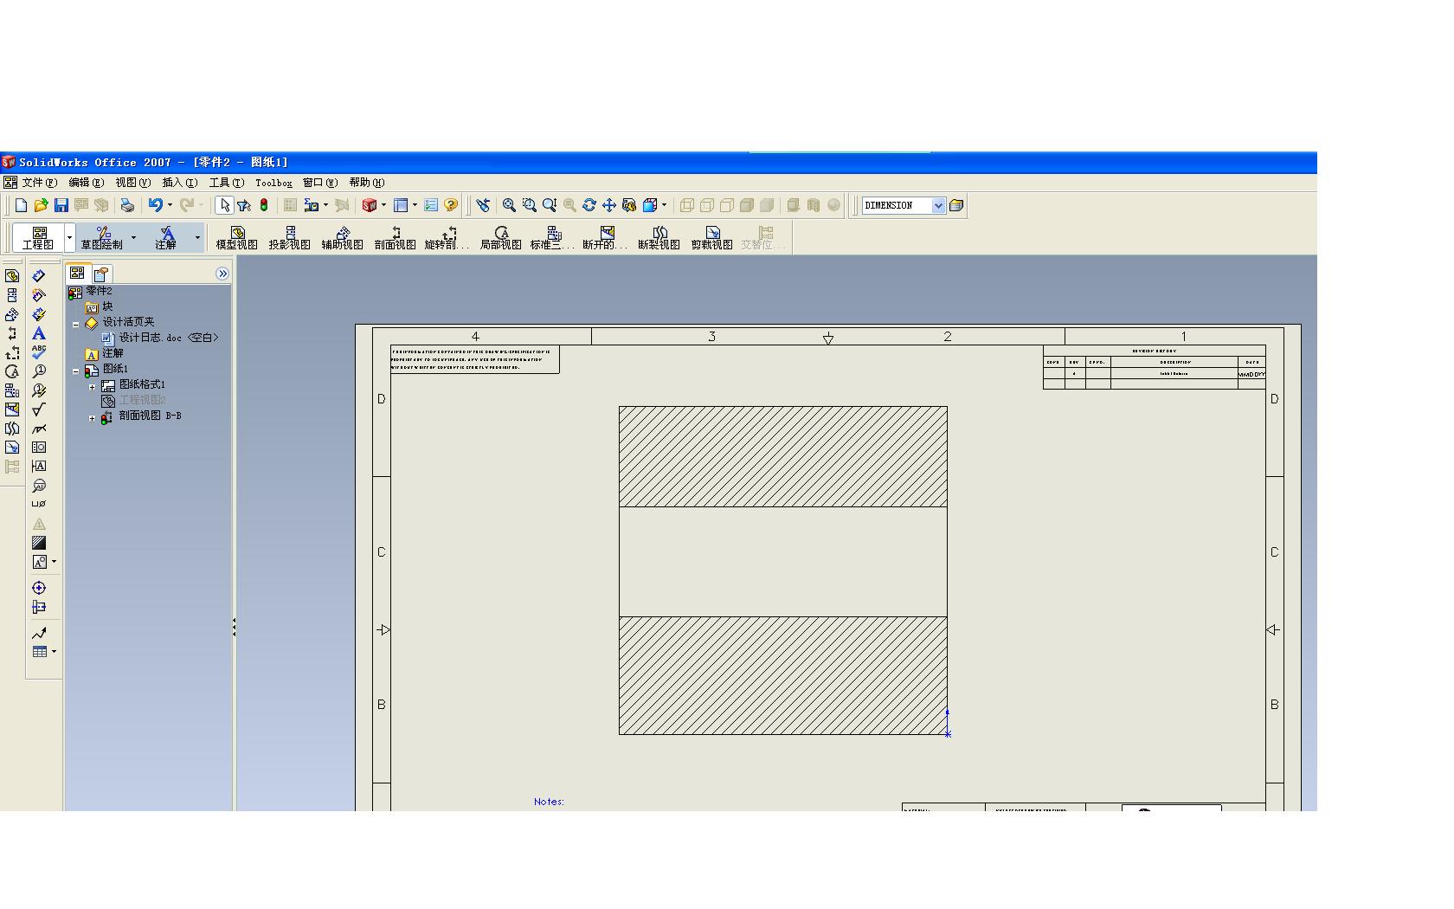1454x909 pixels.
Task: Open the 窗口 (Window) menu
Action: click(319, 183)
